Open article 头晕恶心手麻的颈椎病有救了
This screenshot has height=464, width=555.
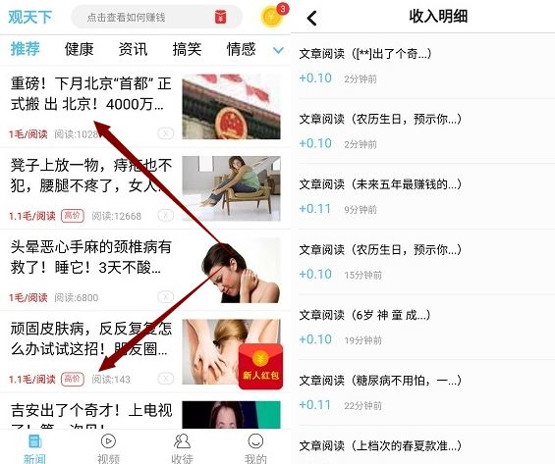(x=91, y=257)
